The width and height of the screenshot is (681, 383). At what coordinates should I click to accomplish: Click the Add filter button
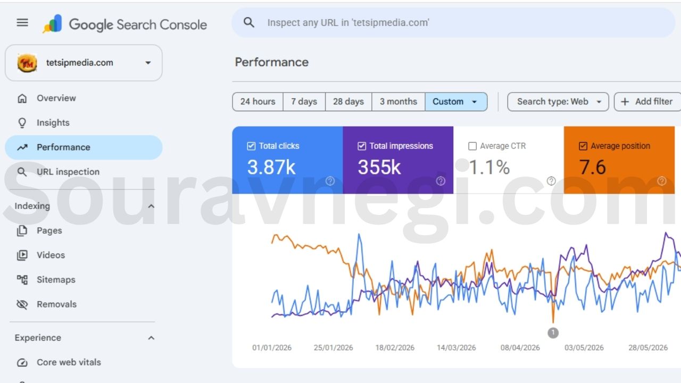coord(647,102)
